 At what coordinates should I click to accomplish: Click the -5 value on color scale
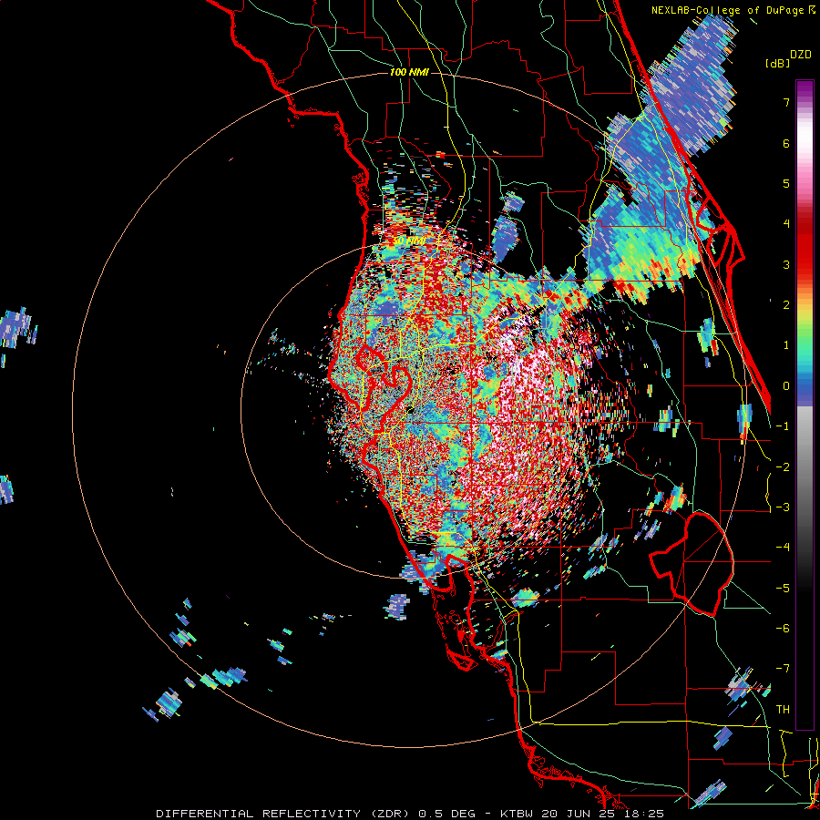[783, 589]
